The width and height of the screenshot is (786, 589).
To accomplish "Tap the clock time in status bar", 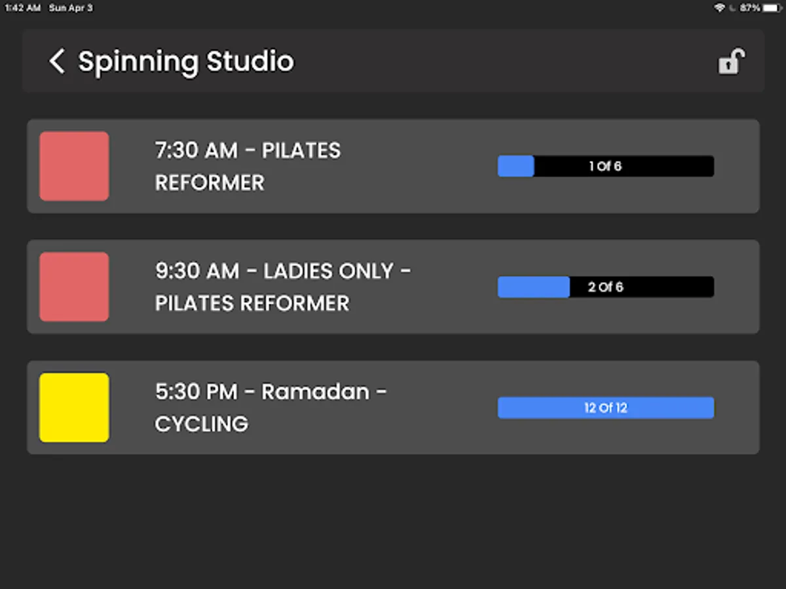I will click(x=23, y=8).
